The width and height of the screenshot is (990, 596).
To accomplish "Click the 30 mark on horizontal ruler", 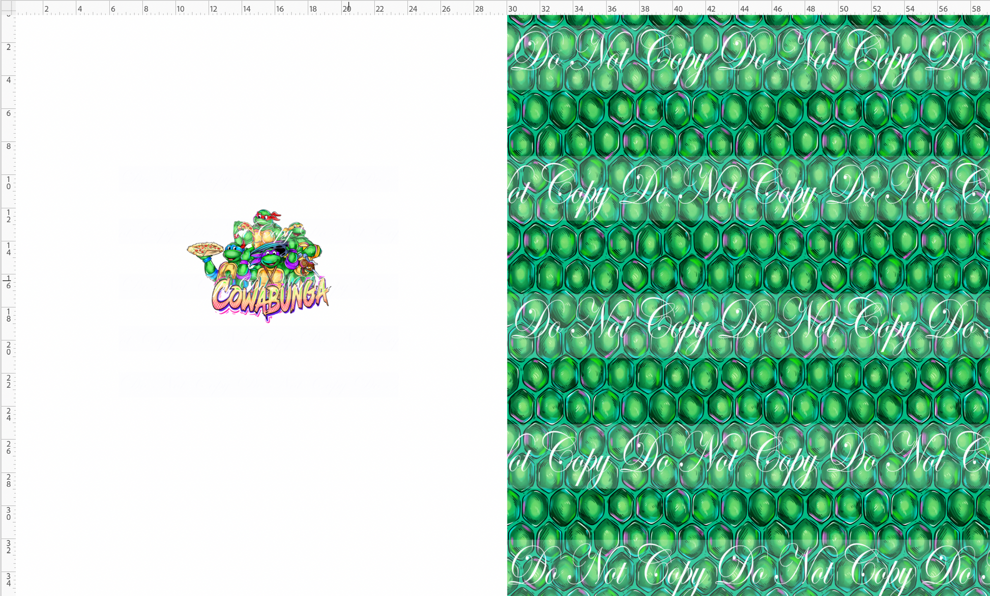I will 512,9.
